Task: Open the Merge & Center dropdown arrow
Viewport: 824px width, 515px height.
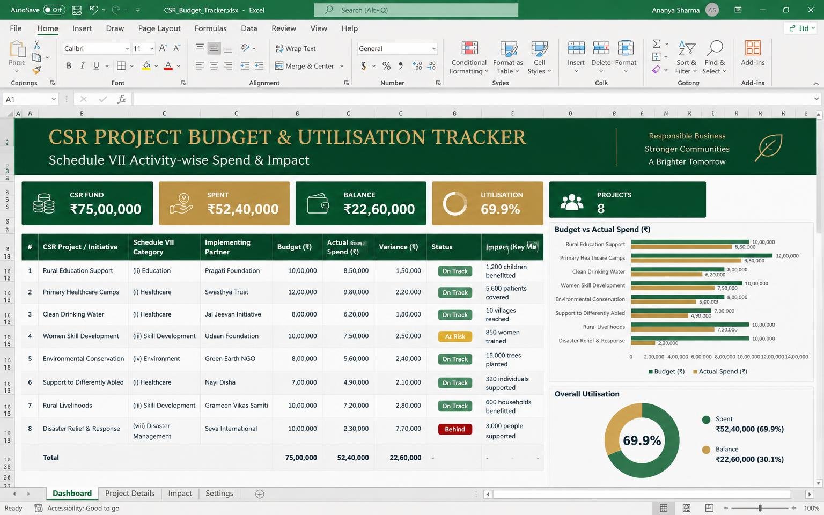Action: (x=342, y=66)
